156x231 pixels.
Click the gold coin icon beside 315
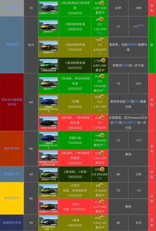(102, 76)
